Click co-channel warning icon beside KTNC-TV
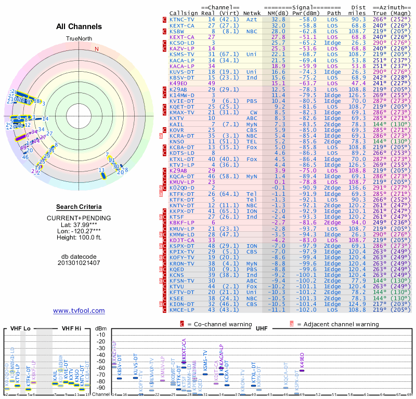Screen dimensions: 416x399 click(165, 19)
